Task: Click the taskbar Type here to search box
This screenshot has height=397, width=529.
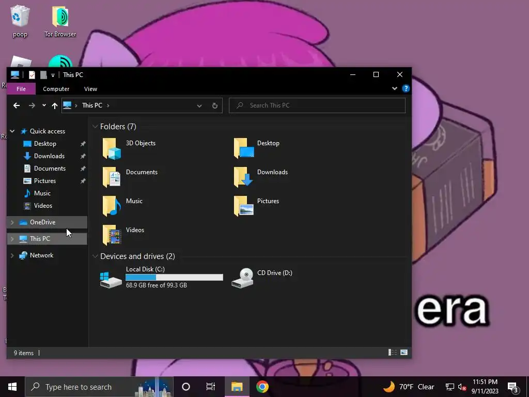Action: (99, 387)
